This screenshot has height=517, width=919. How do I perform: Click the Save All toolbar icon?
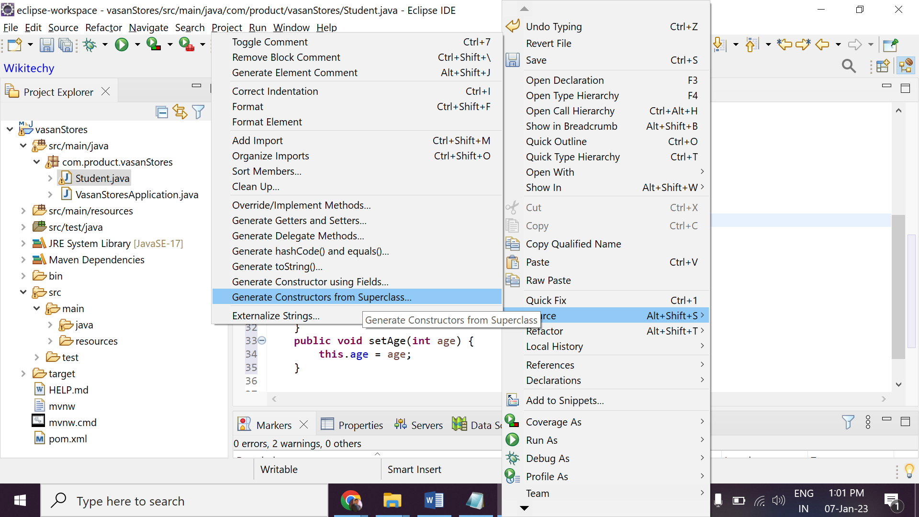coord(66,45)
